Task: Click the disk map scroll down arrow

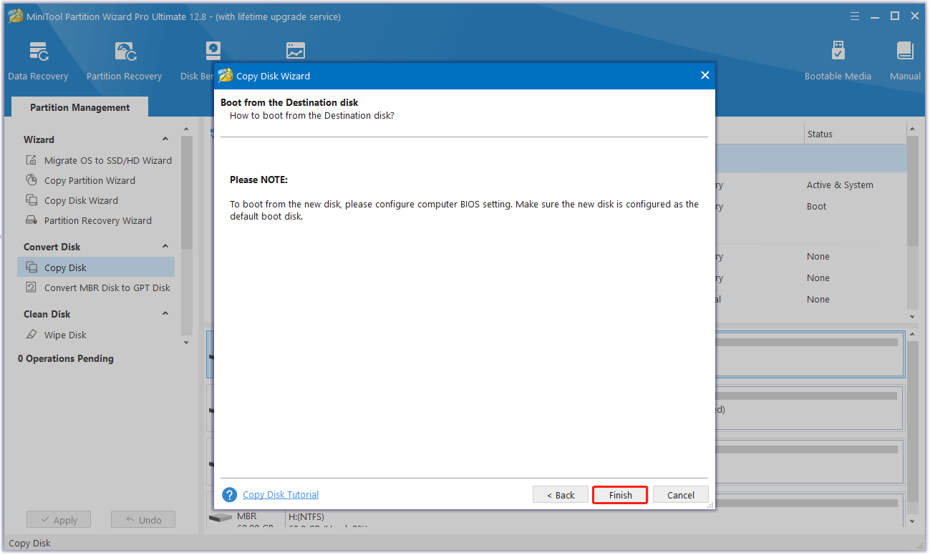Action: [912, 521]
